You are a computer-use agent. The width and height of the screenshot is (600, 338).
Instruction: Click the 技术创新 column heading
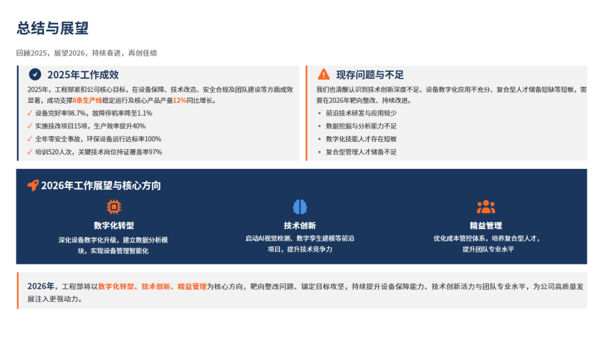pyautogui.click(x=300, y=226)
